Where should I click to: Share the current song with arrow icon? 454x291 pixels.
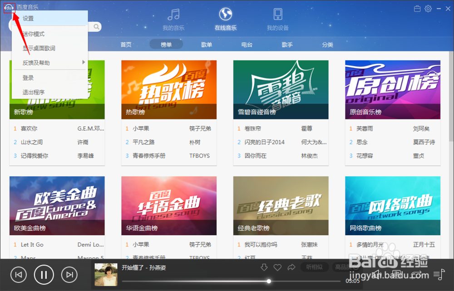click(291, 267)
